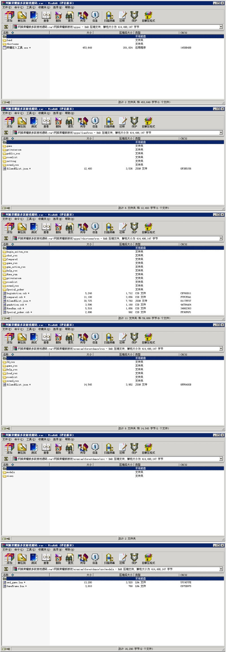Click 信息 (Info) icon in the top qipai window
Viewport: 226px width, 652px height.
coord(95,16)
